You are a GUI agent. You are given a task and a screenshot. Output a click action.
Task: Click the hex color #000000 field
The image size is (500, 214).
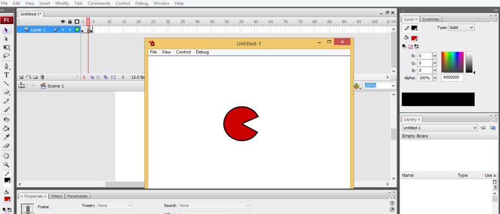(452, 78)
